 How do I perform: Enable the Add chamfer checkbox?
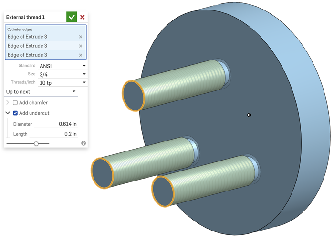point(15,103)
